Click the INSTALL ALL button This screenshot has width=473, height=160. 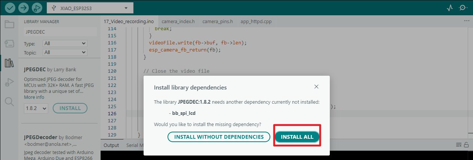297,137
